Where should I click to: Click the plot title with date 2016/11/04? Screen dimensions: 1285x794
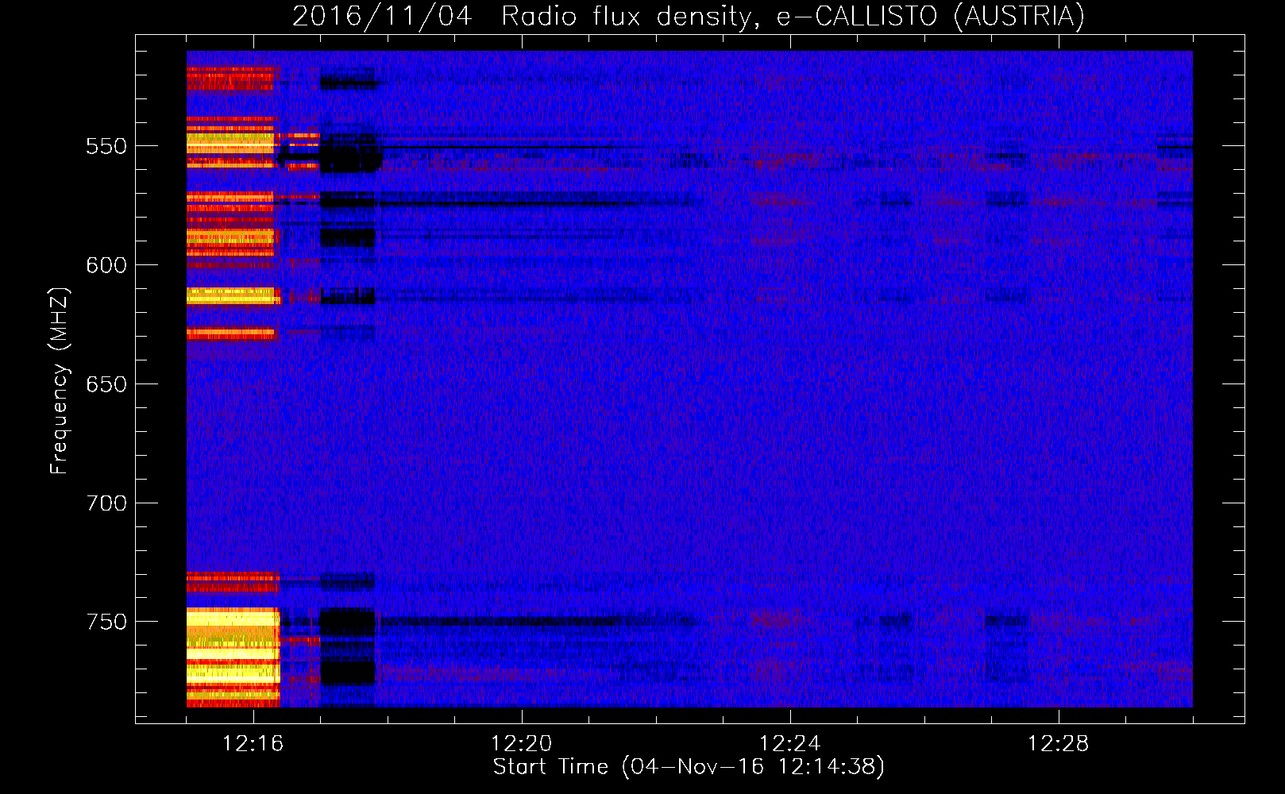pos(689,16)
